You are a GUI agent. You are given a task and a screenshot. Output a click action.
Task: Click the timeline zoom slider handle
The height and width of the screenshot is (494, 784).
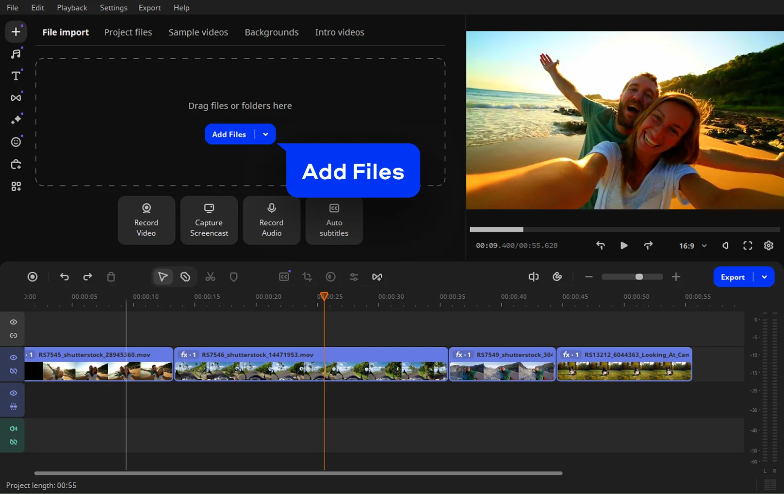639,277
